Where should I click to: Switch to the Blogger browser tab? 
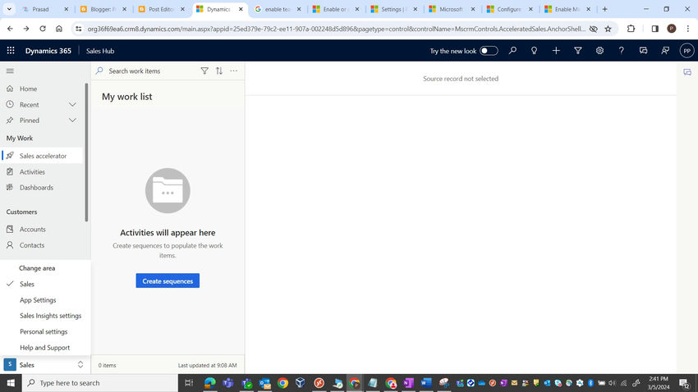pos(103,9)
